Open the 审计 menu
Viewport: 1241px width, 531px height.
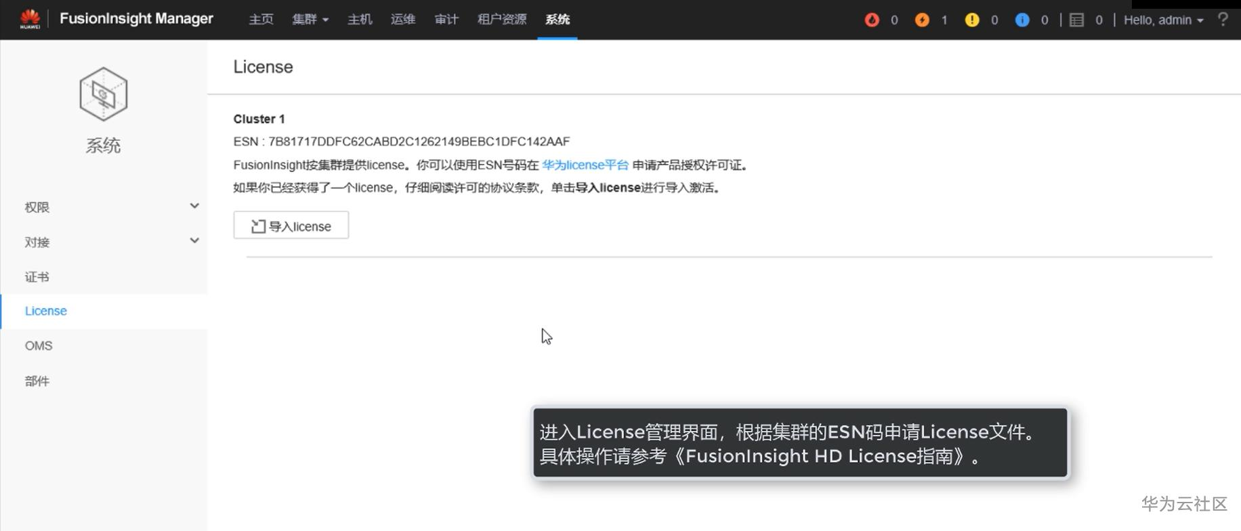pyautogui.click(x=446, y=20)
